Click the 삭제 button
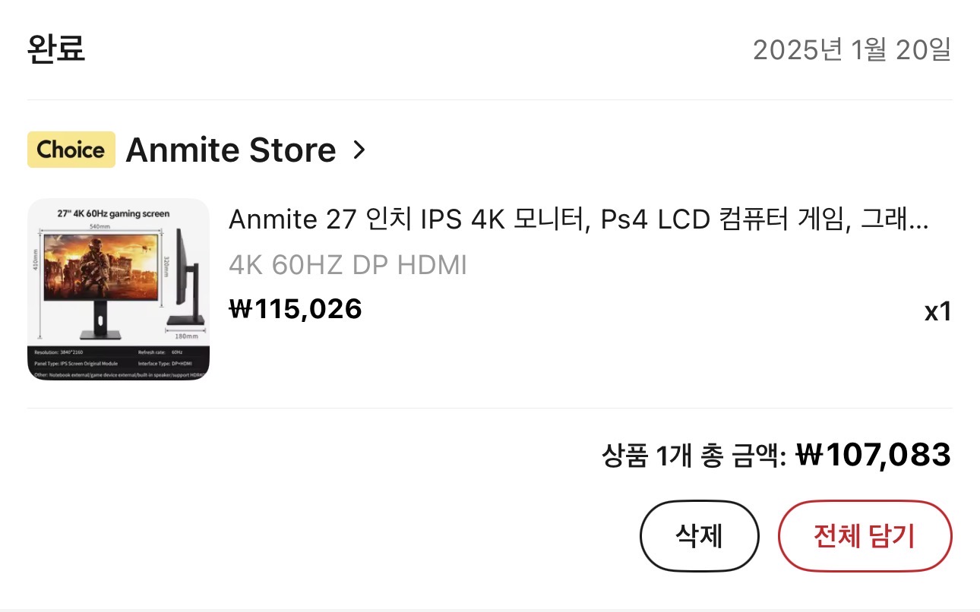The image size is (980, 612). pos(699,536)
